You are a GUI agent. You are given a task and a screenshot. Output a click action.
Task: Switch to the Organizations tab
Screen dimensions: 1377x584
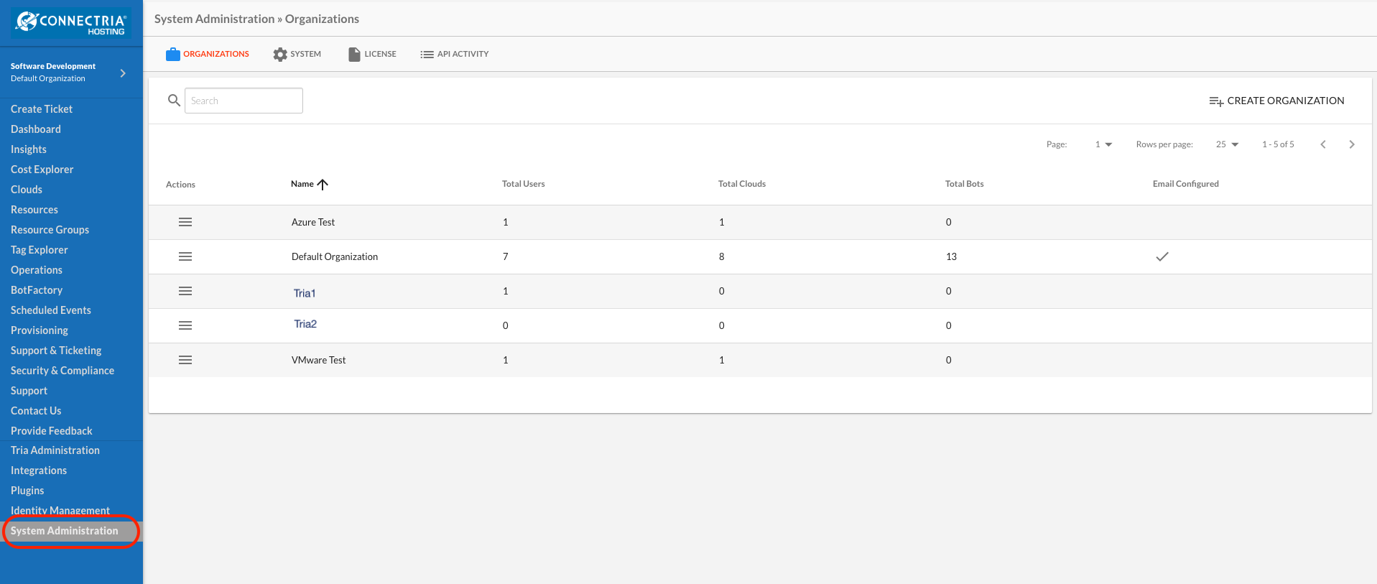pyautogui.click(x=208, y=54)
